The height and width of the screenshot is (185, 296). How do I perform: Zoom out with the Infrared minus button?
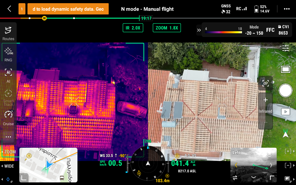tap(265, 122)
